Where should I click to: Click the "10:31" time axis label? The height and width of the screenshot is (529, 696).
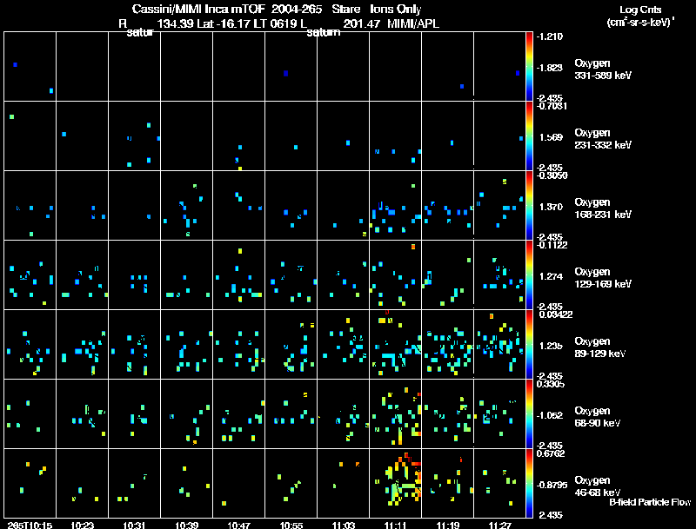click(134, 525)
